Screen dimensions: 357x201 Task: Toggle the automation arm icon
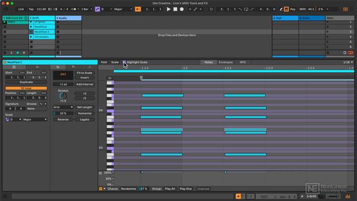click(x=195, y=9)
